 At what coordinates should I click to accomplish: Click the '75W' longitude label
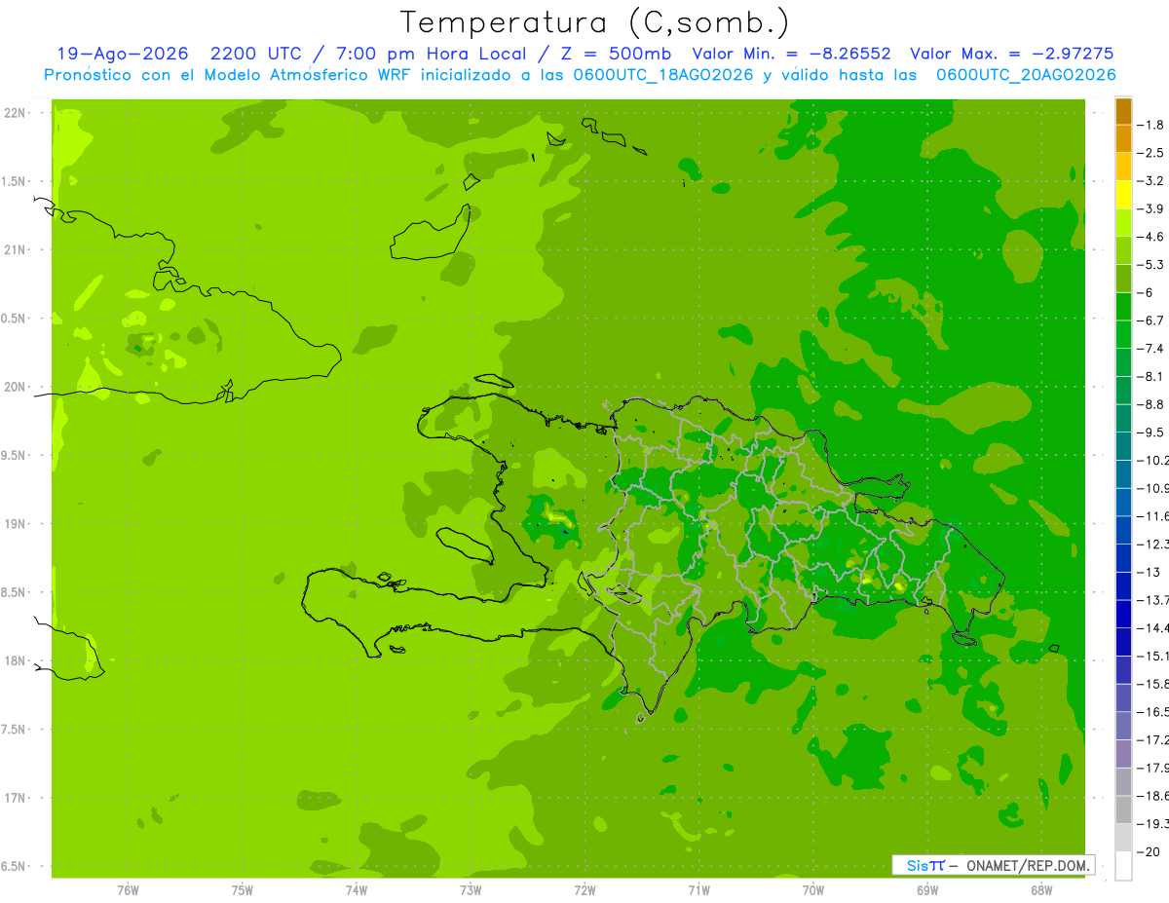(x=242, y=889)
